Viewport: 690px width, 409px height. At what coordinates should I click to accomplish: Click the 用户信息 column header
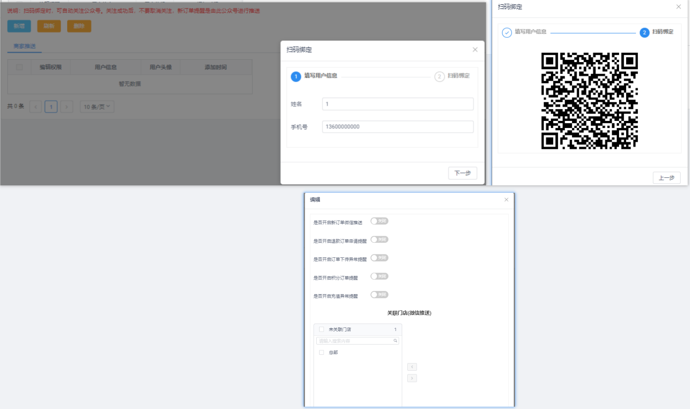(x=105, y=67)
